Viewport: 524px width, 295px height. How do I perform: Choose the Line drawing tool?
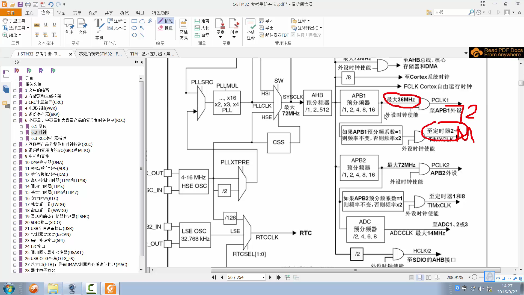pyautogui.click(x=142, y=35)
